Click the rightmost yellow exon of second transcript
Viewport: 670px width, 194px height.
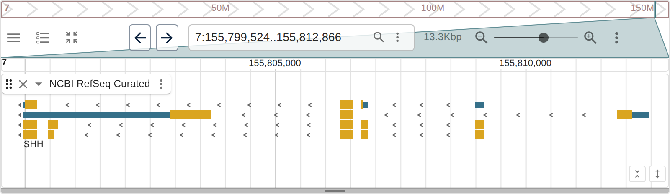coord(625,115)
